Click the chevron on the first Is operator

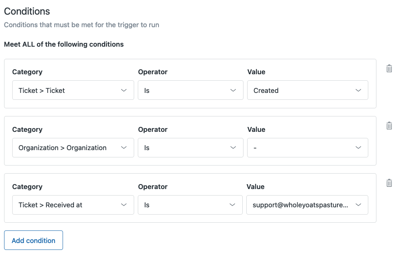pyautogui.click(x=232, y=90)
